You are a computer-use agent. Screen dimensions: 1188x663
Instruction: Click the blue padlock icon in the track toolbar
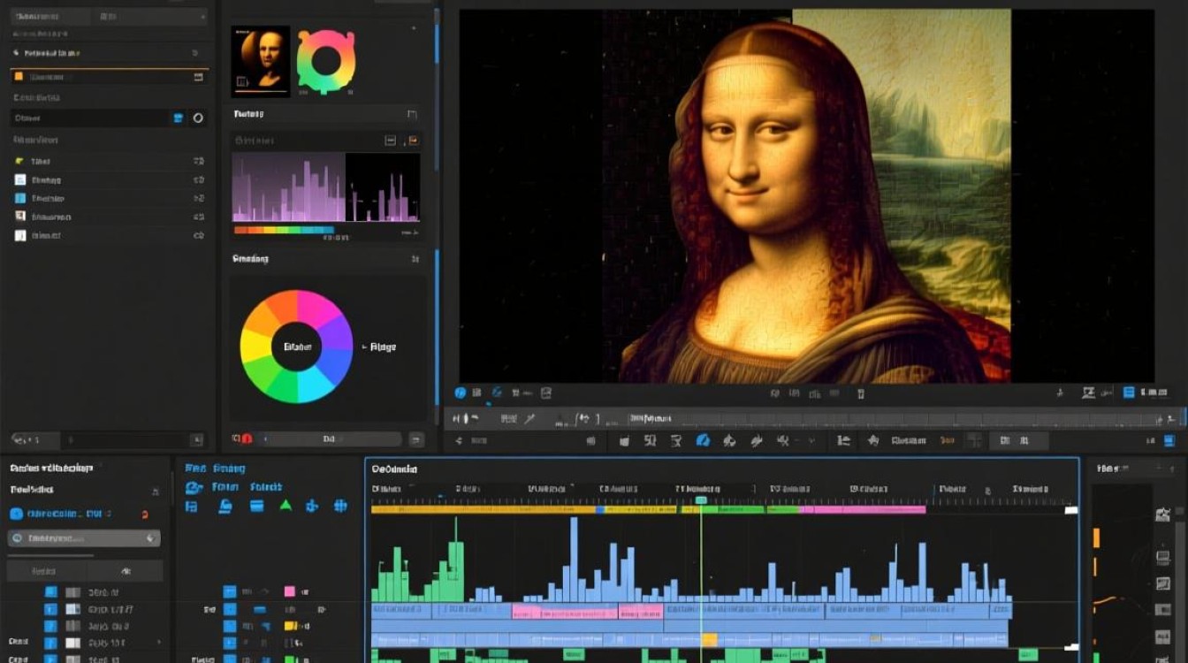(225, 506)
